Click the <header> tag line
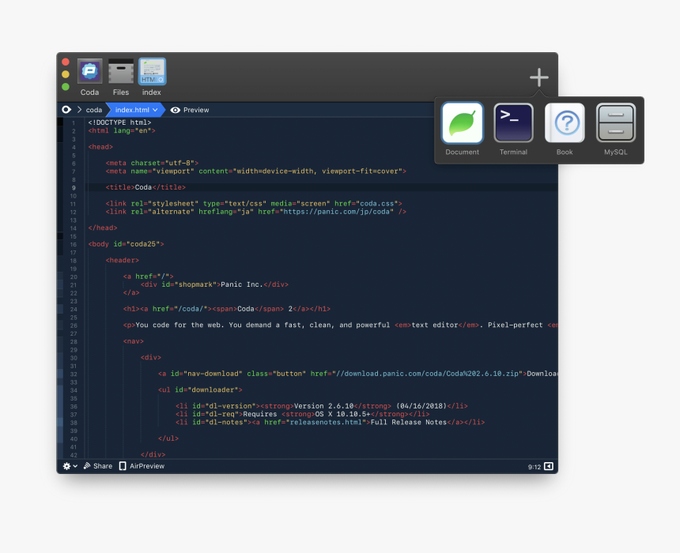Image resolution: width=680 pixels, height=553 pixels. point(123,260)
